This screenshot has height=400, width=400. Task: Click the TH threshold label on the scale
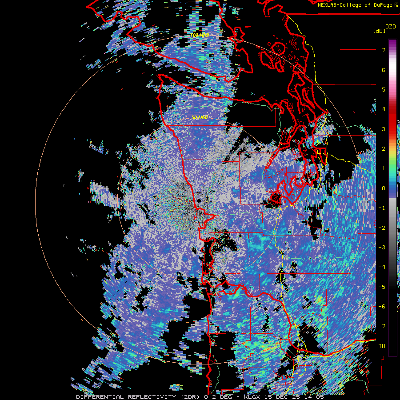tap(382, 346)
